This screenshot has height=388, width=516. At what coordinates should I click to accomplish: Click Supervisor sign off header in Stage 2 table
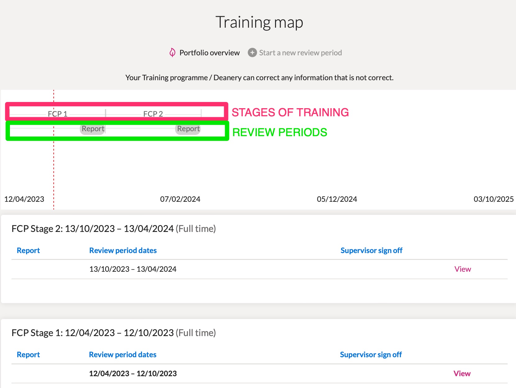[371, 250]
